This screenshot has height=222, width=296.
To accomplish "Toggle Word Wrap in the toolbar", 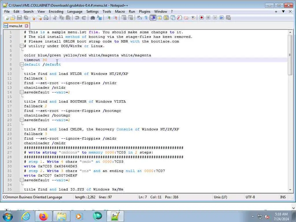I will coord(140,18).
